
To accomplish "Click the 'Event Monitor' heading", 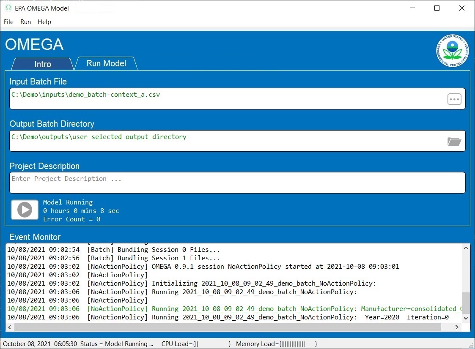I will pyautogui.click(x=35, y=237).
